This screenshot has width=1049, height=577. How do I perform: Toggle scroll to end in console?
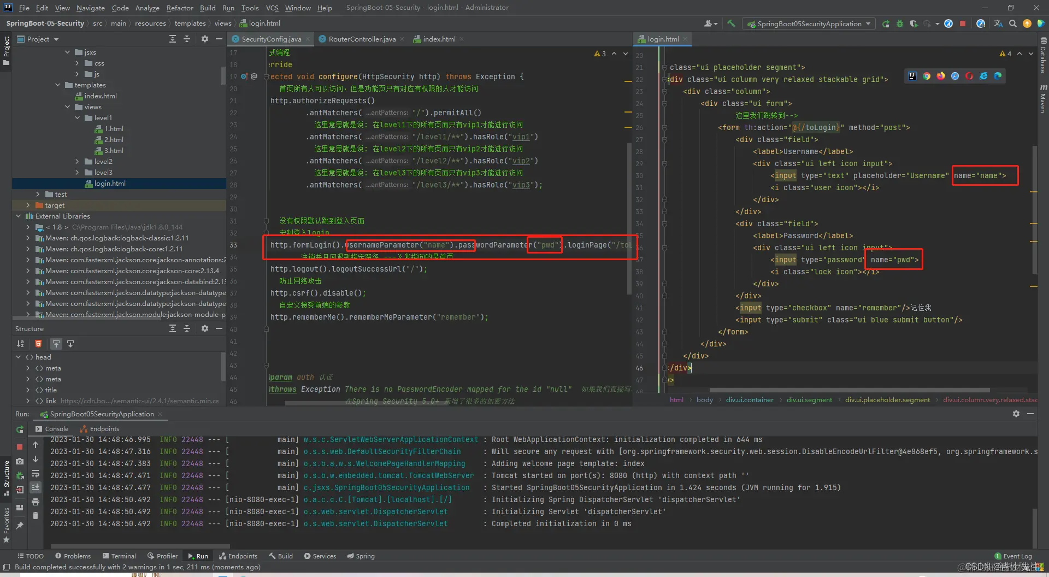click(36, 487)
